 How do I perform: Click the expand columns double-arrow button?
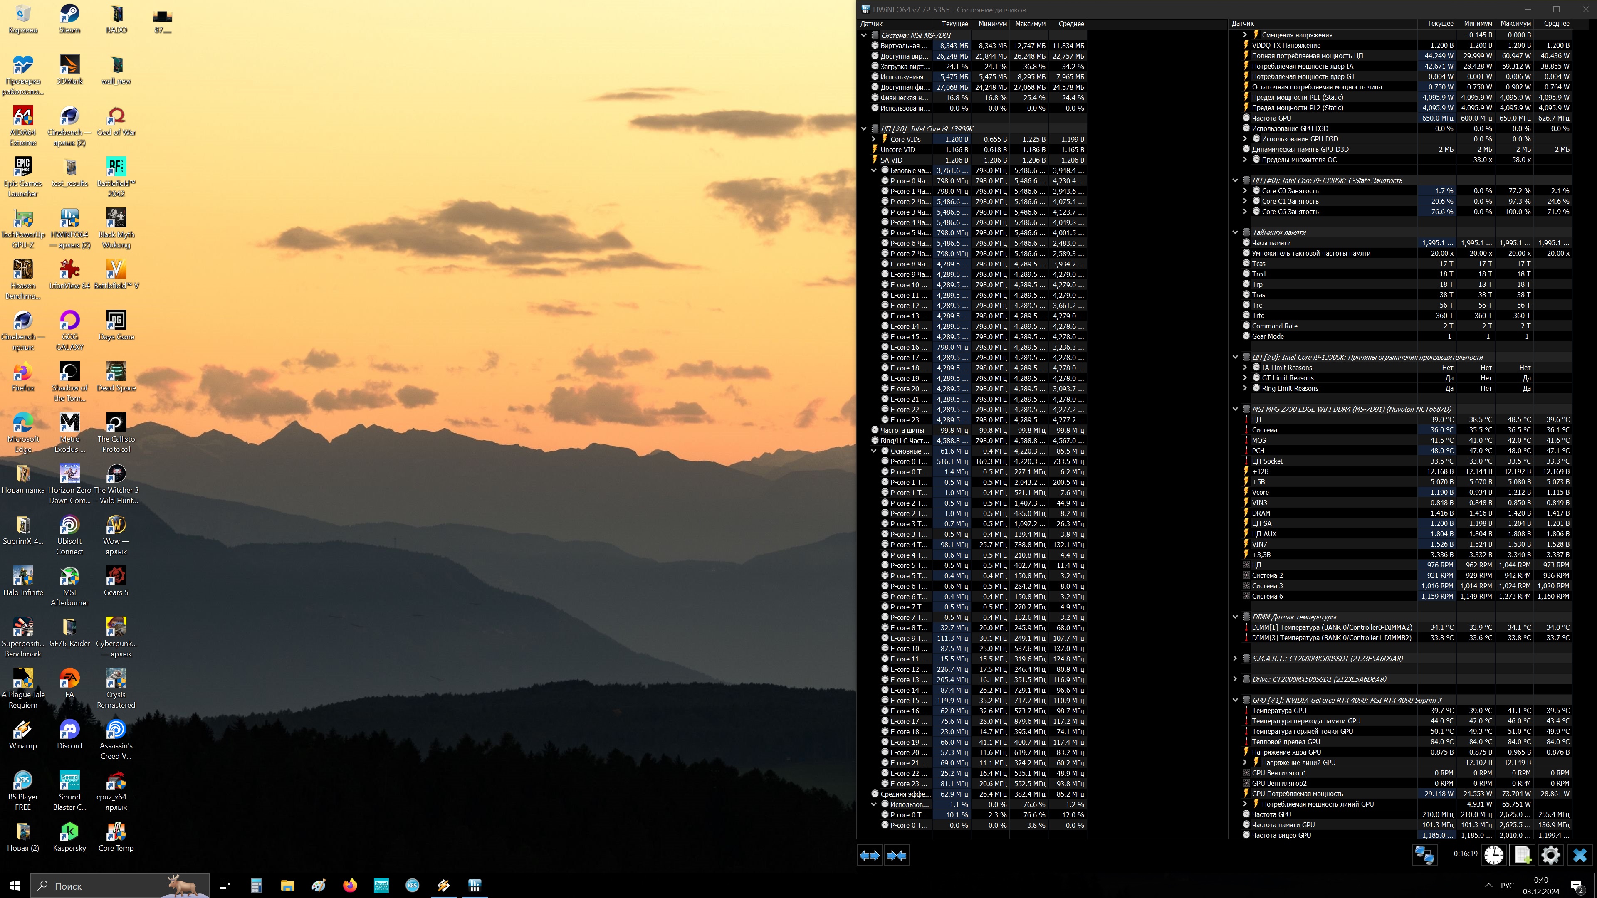click(869, 855)
